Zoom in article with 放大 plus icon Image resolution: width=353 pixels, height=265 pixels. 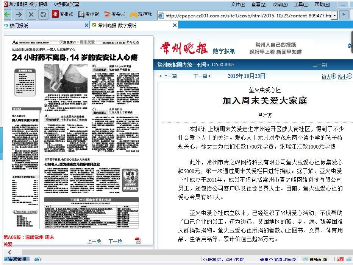(x=329, y=76)
